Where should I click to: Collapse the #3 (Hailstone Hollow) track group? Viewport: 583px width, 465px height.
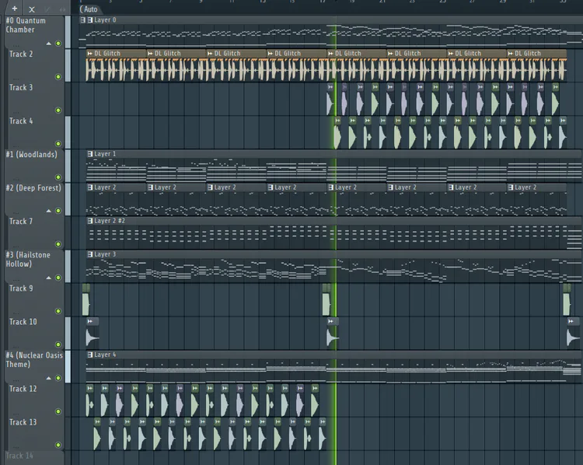[x=49, y=278]
